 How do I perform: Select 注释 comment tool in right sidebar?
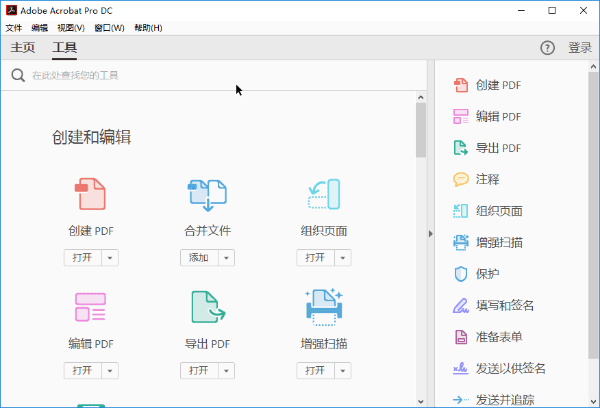pyautogui.click(x=487, y=179)
